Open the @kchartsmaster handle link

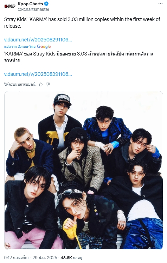pyautogui.click(x=33, y=9)
